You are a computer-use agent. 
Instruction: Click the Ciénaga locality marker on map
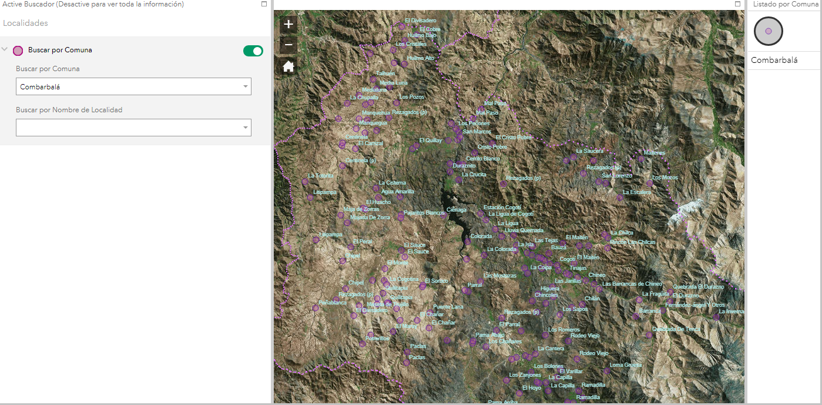pyautogui.click(x=444, y=215)
